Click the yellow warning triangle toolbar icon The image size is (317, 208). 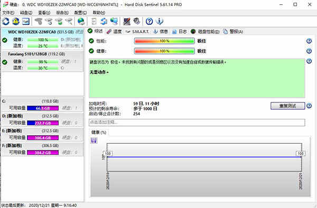click(x=16, y=21)
